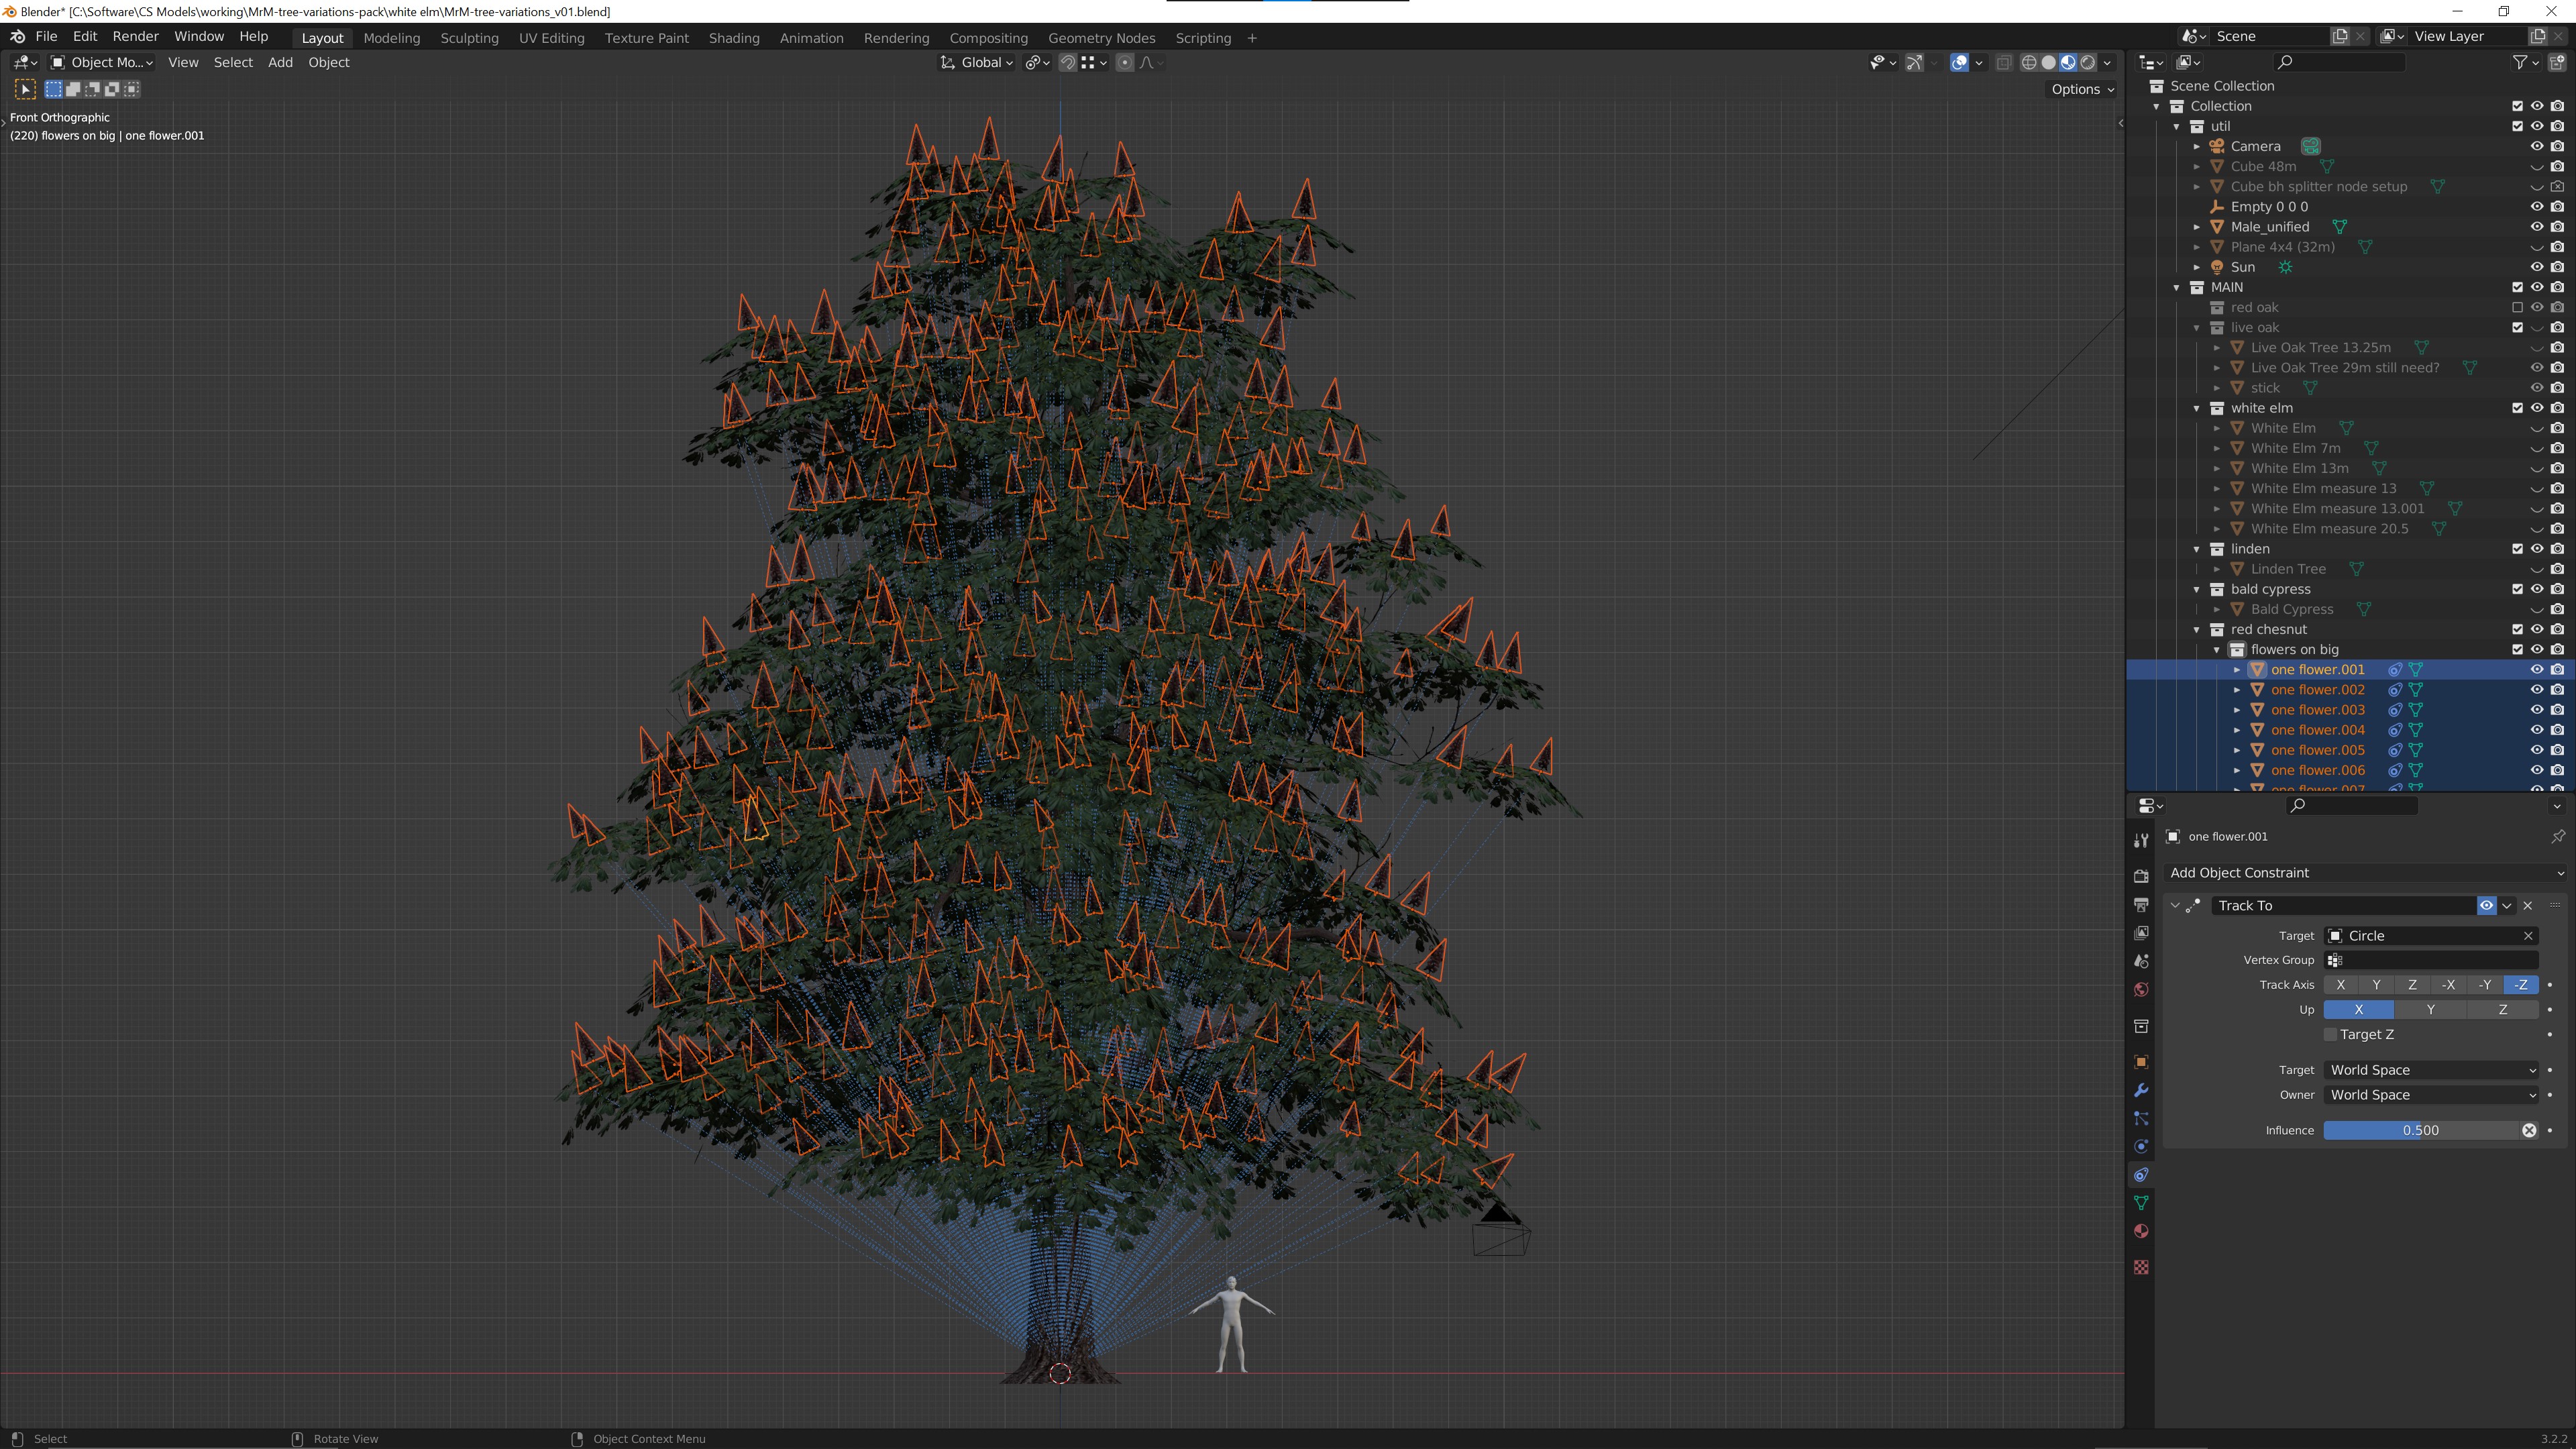Viewport: 2576px width, 1449px height.
Task: Adjust the Influence slider
Action: [x=2420, y=1130]
